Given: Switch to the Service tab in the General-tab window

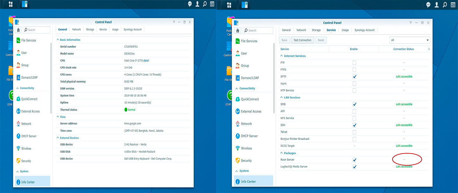Looking at the screenshot, I should tap(103, 30).
